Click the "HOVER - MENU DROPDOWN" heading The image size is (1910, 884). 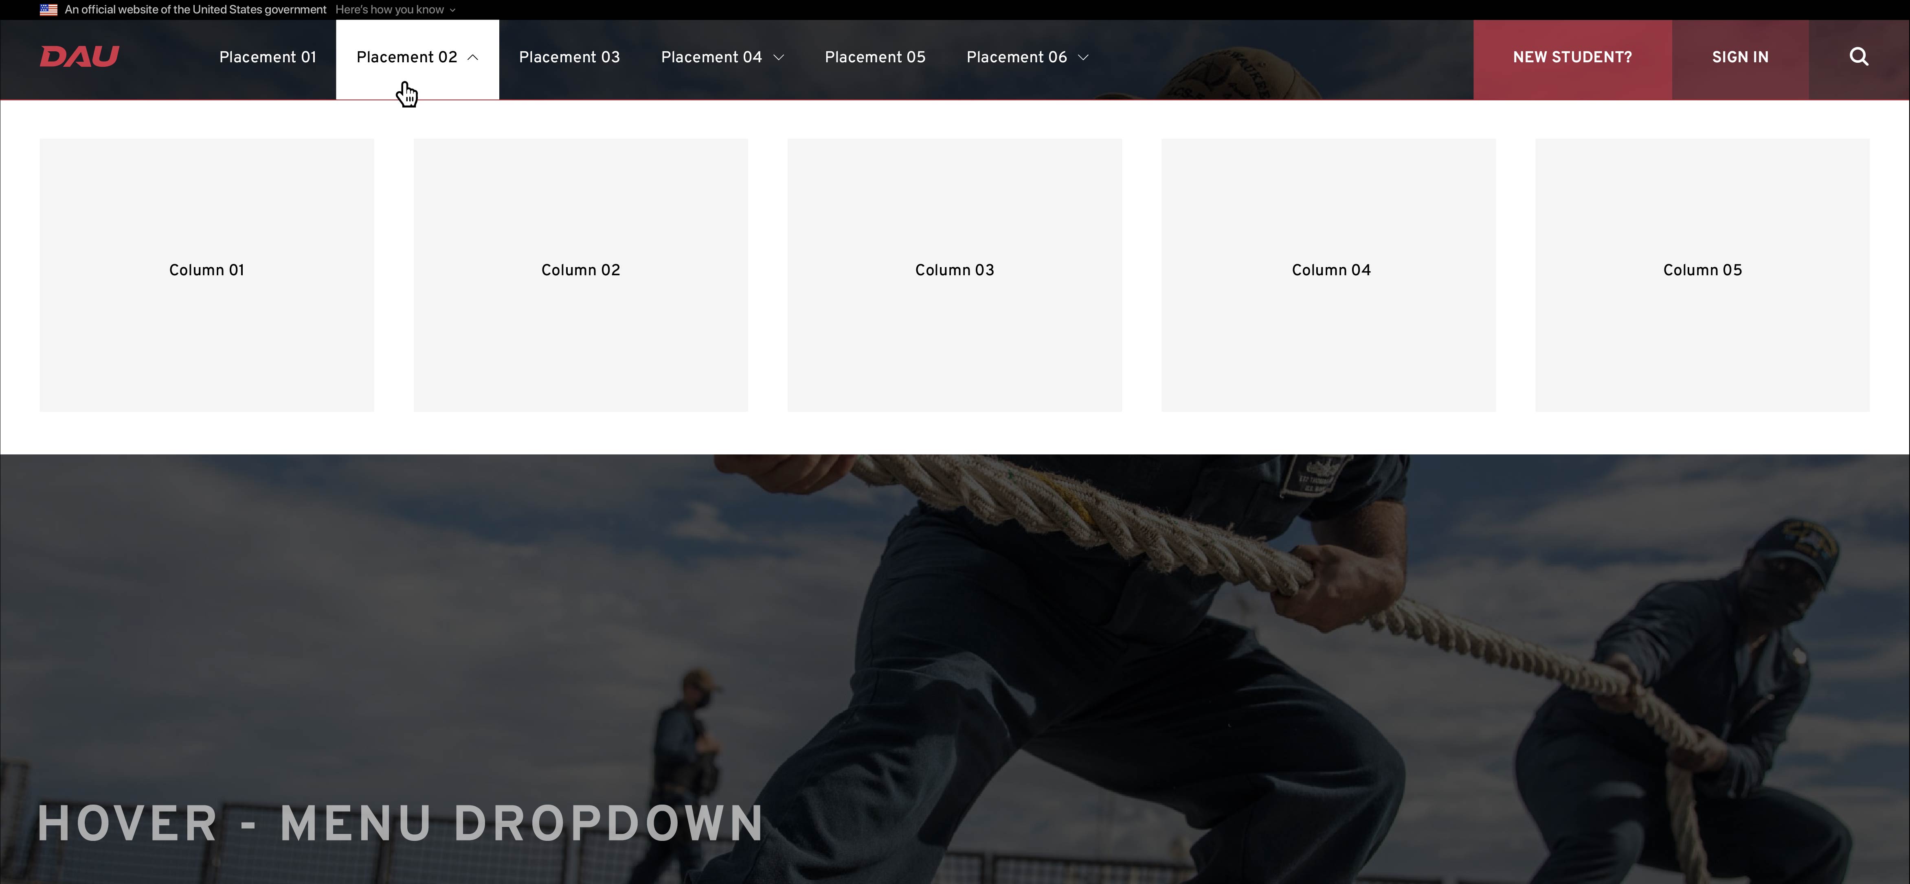point(400,824)
